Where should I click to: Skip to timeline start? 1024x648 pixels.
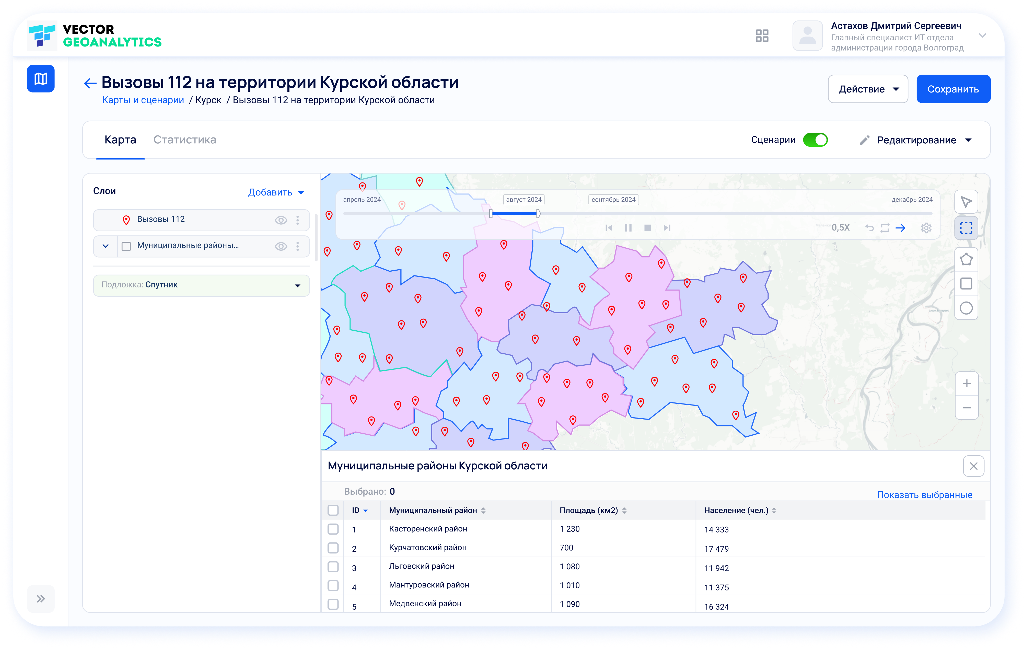[x=609, y=228]
